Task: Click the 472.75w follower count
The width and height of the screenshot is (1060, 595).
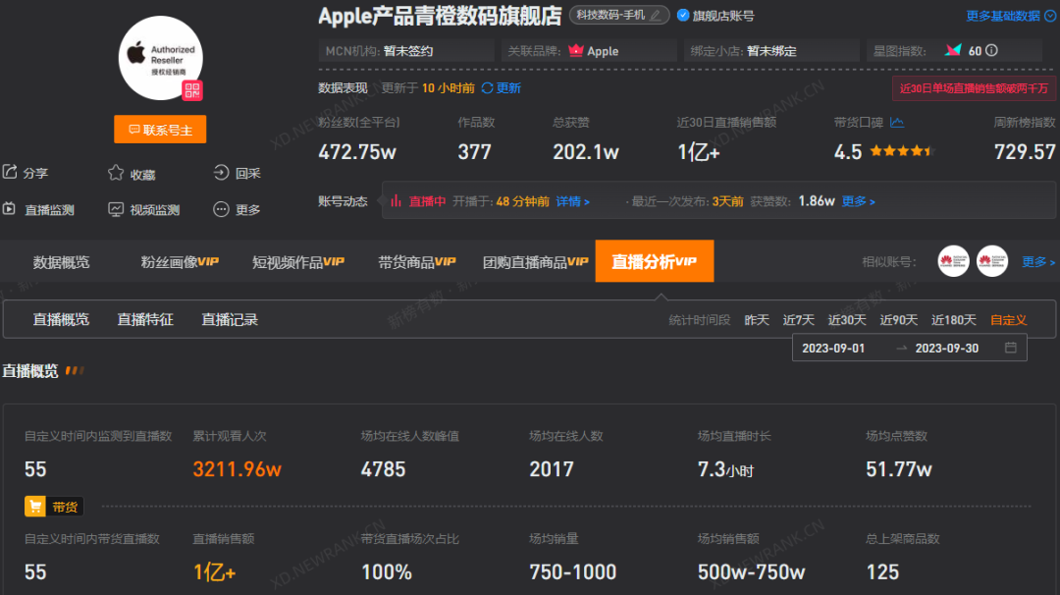Action: point(357,151)
